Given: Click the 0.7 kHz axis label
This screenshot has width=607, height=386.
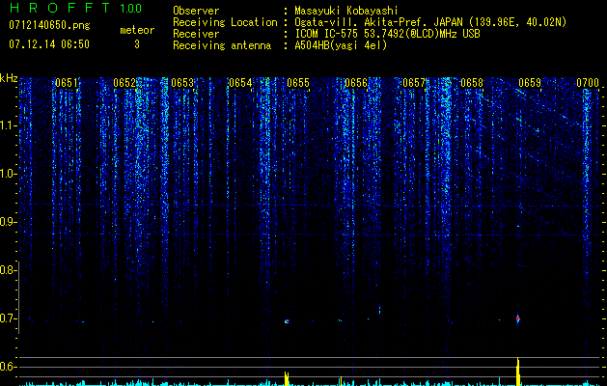Looking at the screenshot, I should click(8, 318).
